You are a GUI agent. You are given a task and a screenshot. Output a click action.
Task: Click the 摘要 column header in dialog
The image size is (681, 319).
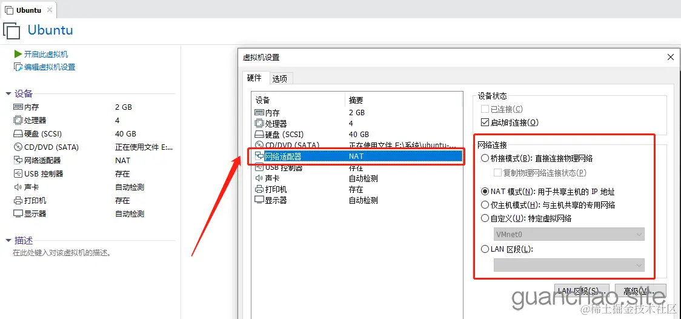click(404, 100)
